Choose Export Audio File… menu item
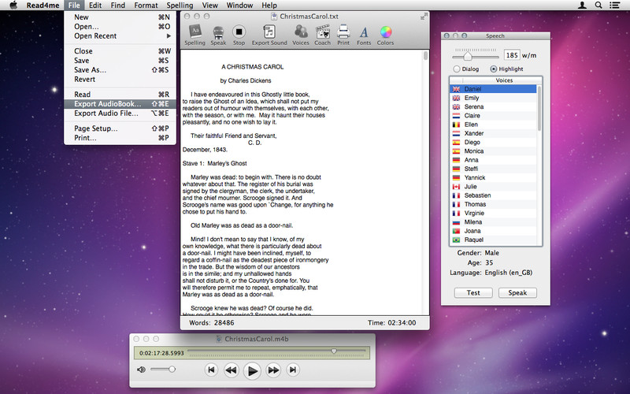 coord(120,113)
